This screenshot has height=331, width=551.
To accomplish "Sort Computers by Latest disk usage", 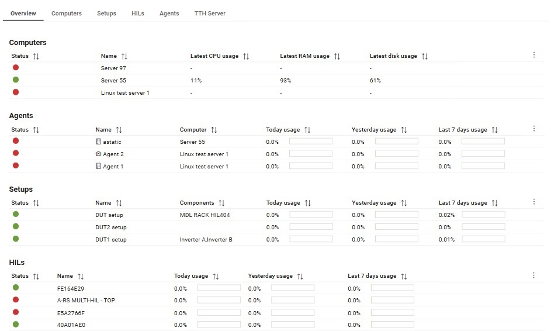I will (x=424, y=56).
